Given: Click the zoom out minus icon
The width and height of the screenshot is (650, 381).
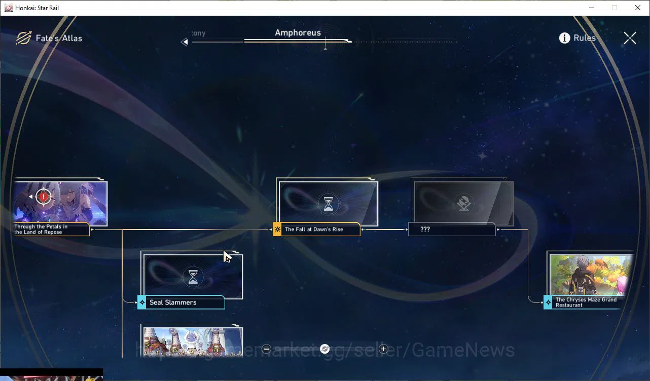Looking at the screenshot, I should pyautogui.click(x=267, y=349).
